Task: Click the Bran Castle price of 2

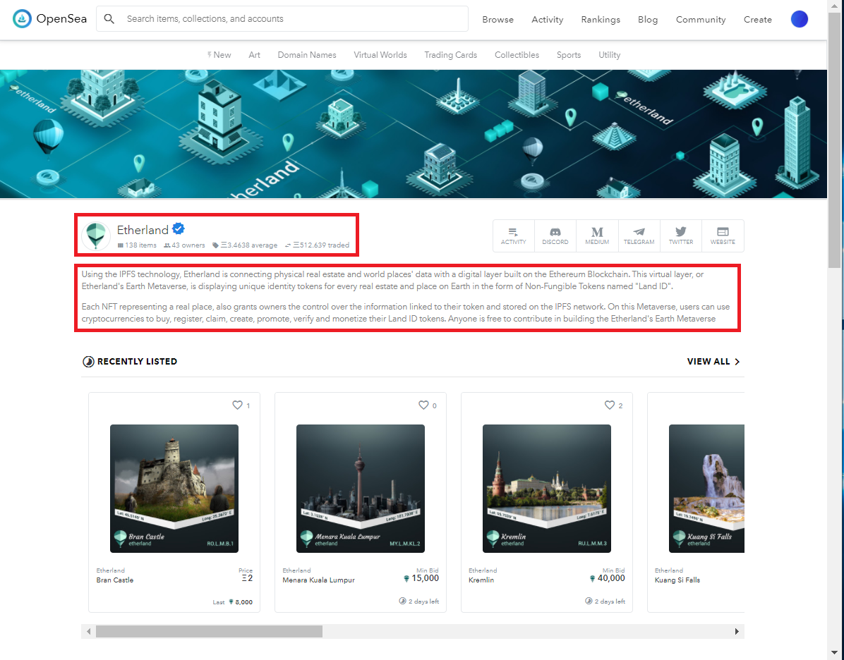Action: click(x=247, y=578)
